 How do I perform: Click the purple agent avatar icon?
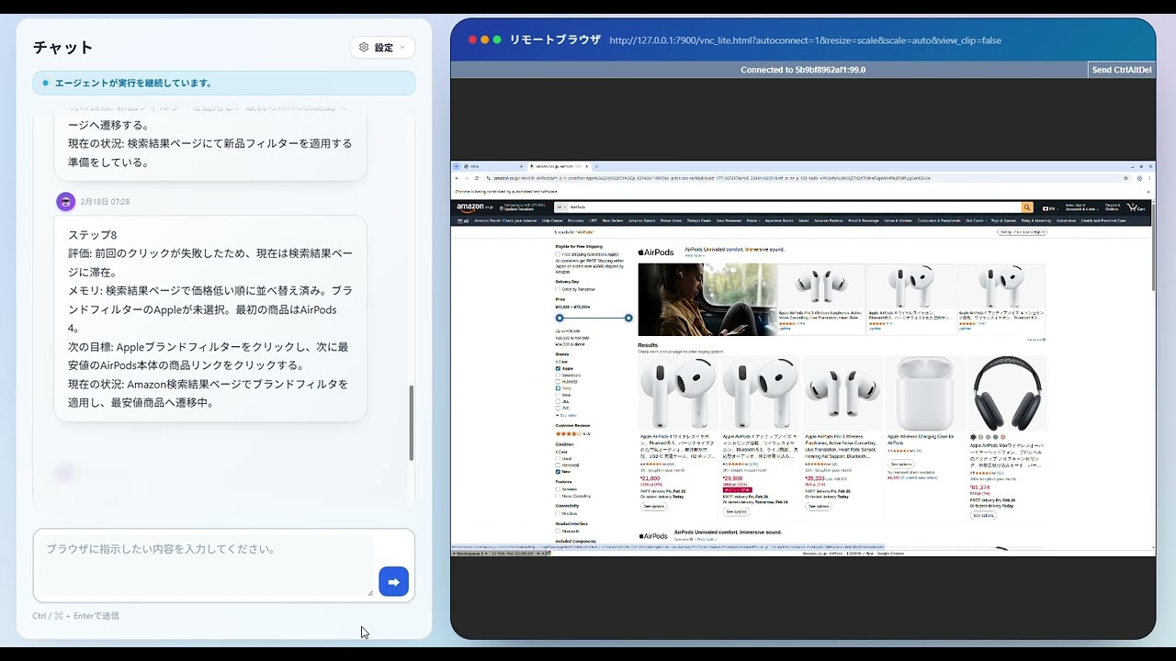(65, 201)
